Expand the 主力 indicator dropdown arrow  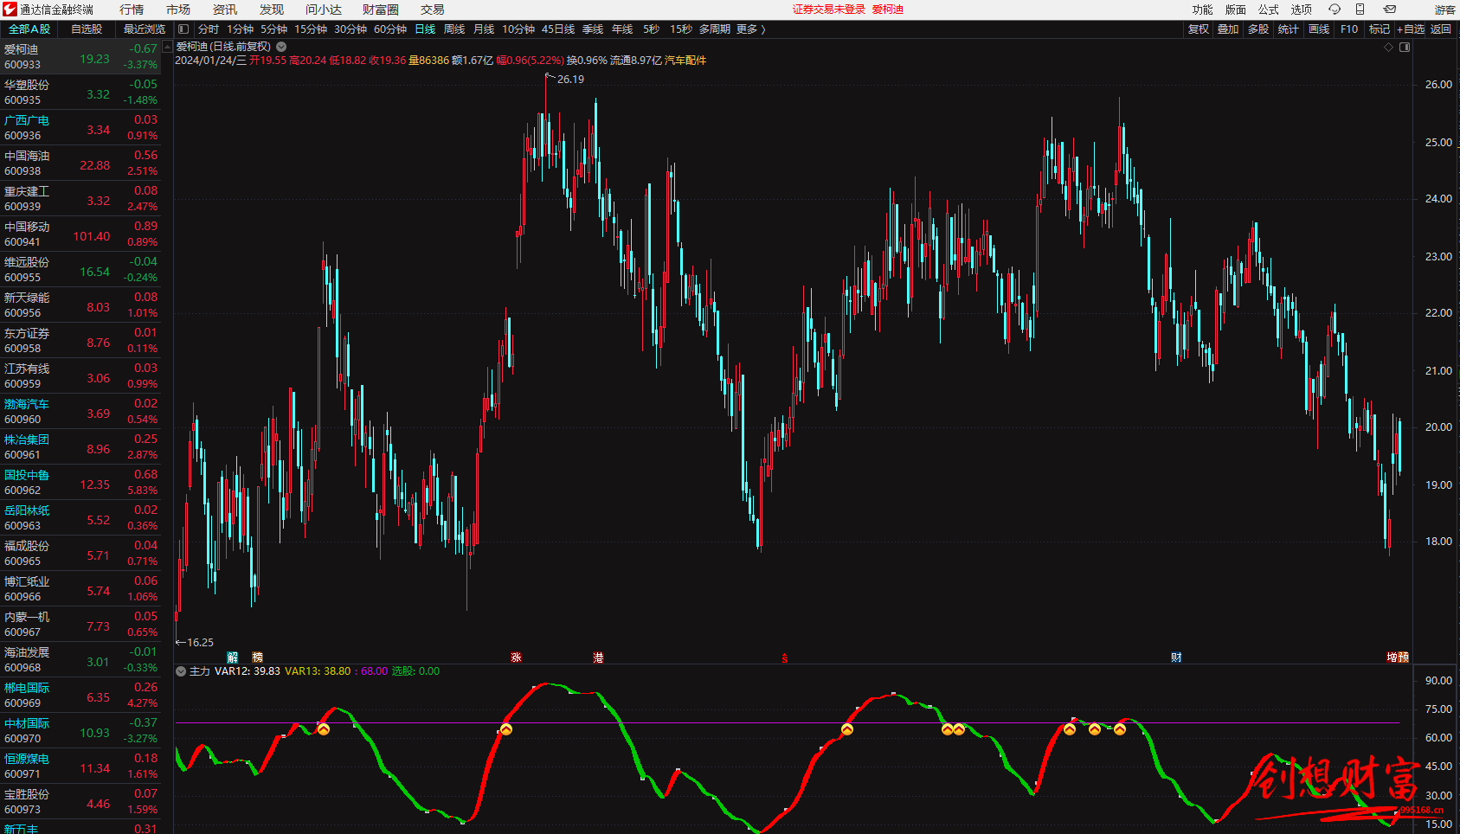pyautogui.click(x=181, y=671)
